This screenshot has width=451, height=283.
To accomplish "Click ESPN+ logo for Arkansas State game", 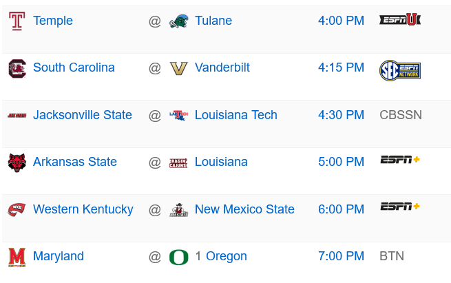I will click(400, 160).
